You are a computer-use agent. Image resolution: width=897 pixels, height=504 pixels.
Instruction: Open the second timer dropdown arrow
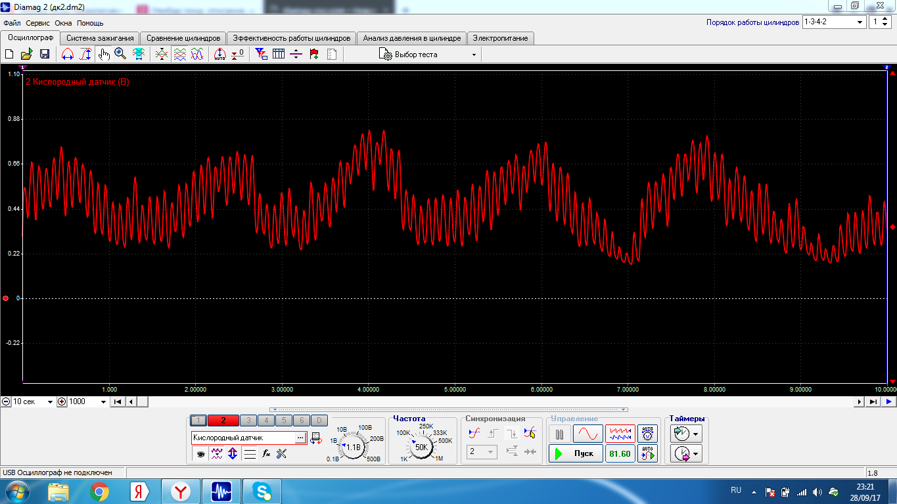(x=696, y=453)
